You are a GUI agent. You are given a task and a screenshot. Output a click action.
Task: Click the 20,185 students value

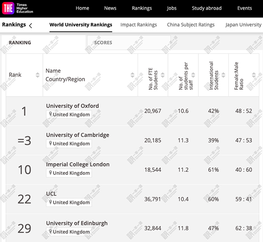[x=153, y=140]
